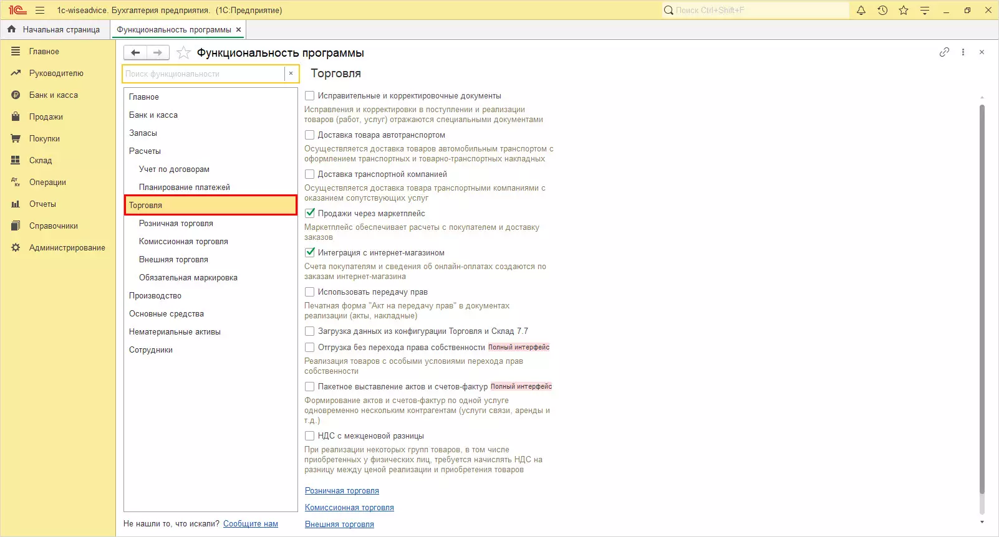999x537 pixels.
Task: Click the home icon on Начальная страница tab
Action: (x=11, y=29)
